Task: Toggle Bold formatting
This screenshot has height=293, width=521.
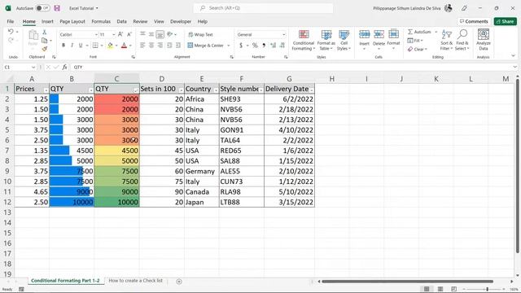Action: coord(63,46)
